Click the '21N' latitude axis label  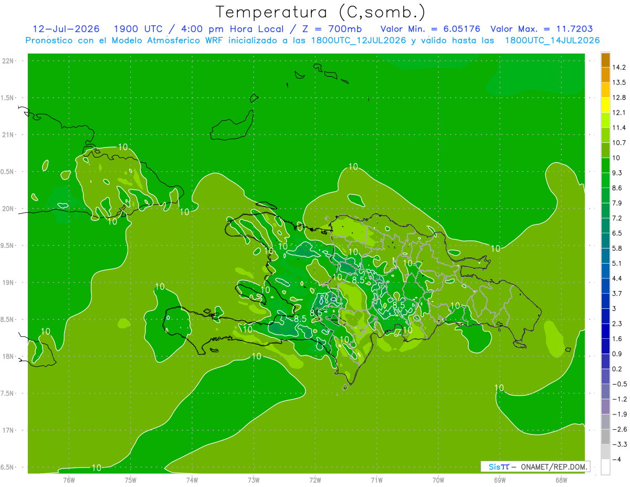point(8,134)
